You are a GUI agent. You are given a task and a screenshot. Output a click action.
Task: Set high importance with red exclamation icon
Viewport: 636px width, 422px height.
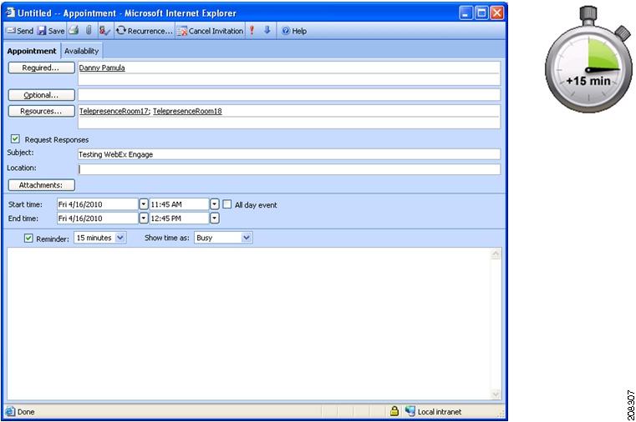tap(252, 30)
